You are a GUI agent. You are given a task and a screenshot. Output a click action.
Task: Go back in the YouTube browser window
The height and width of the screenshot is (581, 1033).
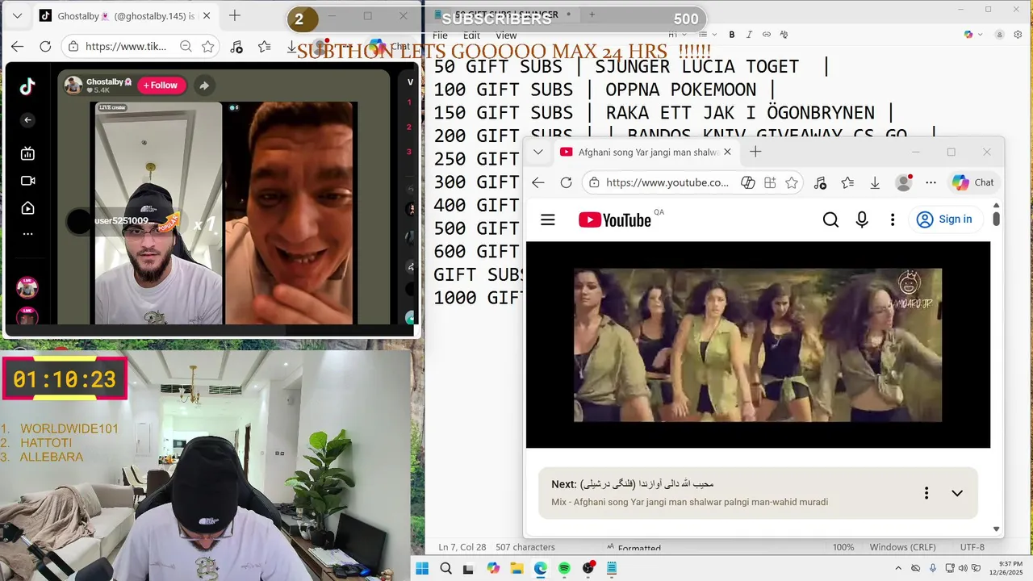coord(538,183)
